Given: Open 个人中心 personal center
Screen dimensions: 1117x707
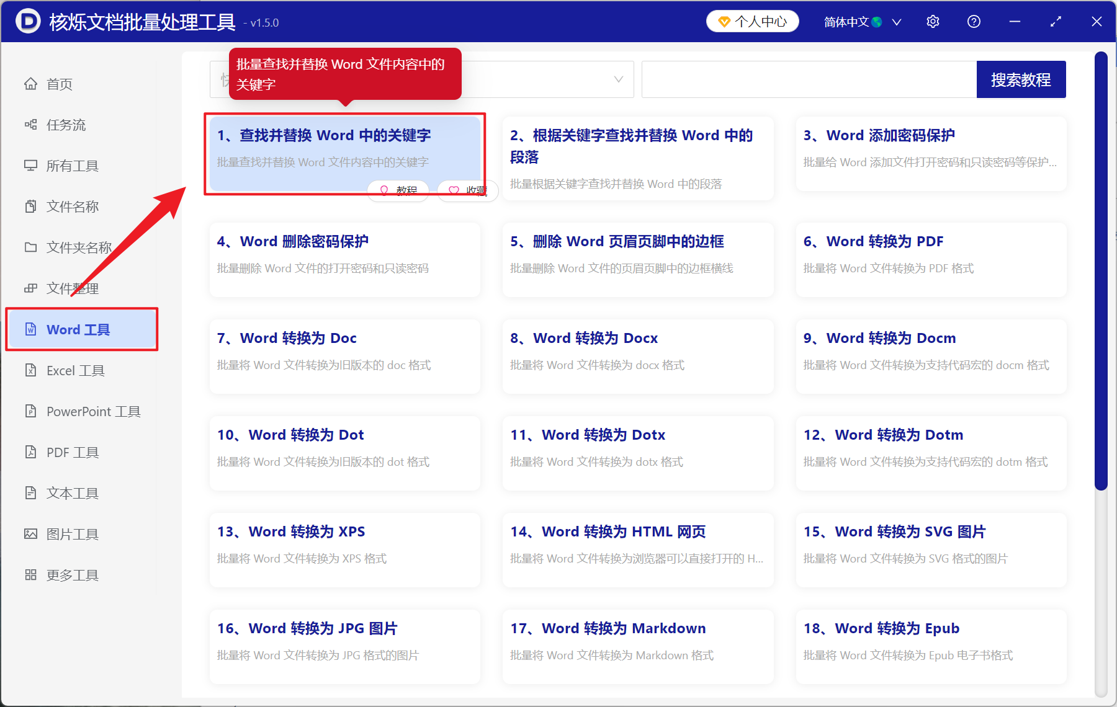Looking at the screenshot, I should pos(752,20).
